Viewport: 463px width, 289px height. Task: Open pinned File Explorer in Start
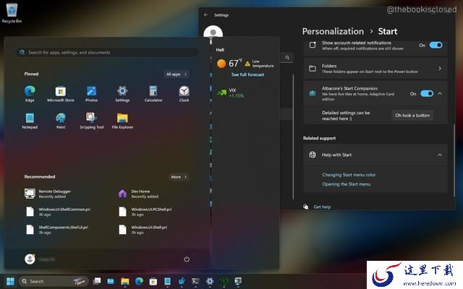tap(122, 121)
